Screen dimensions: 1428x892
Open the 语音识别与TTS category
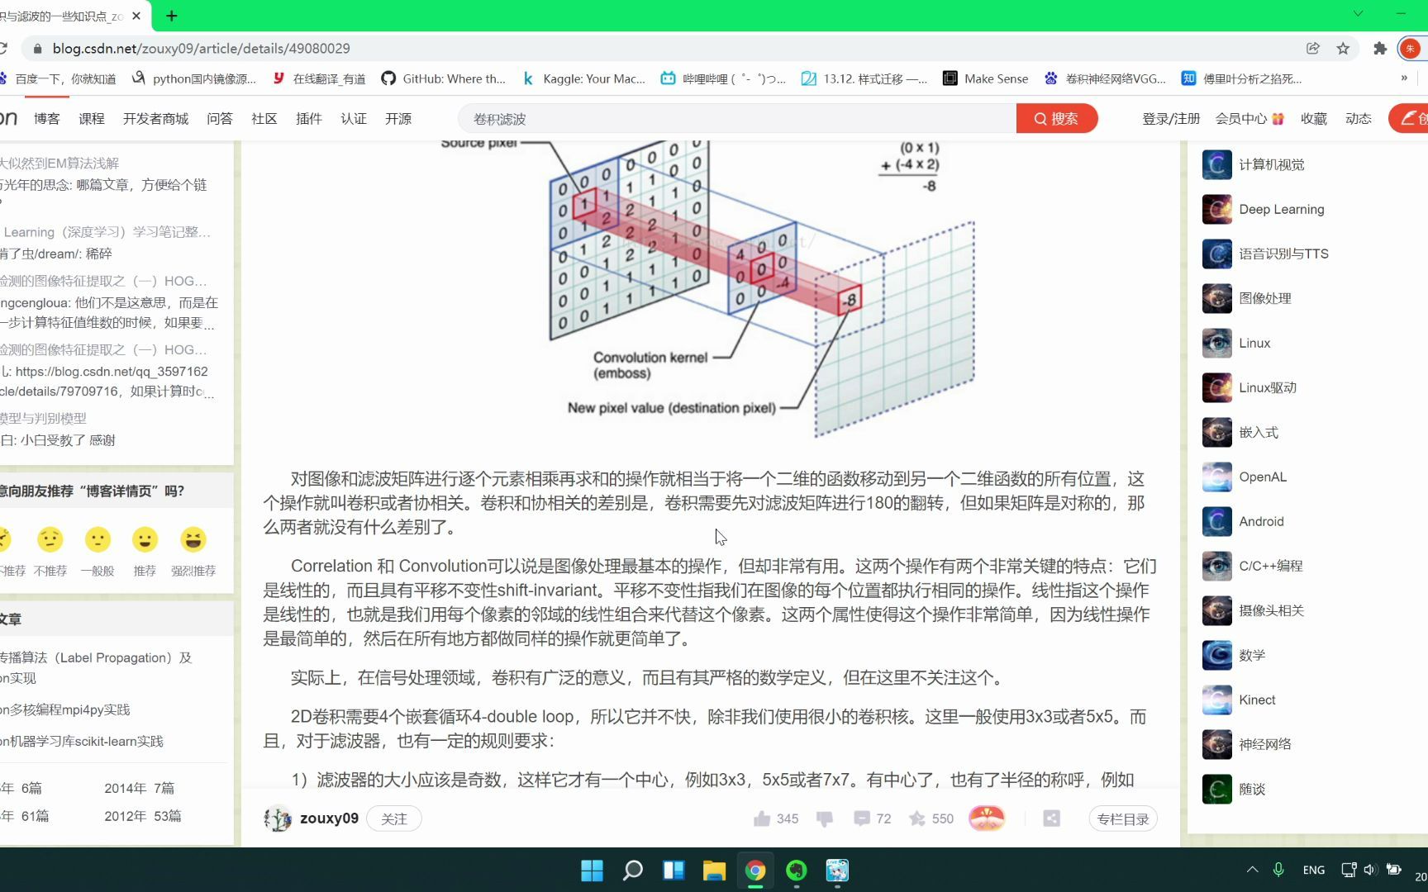click(1284, 254)
